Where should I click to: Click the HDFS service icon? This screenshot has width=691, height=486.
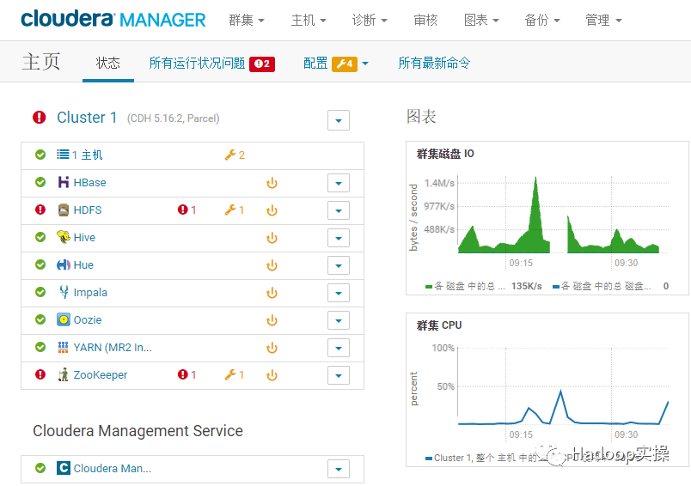pyautogui.click(x=64, y=210)
